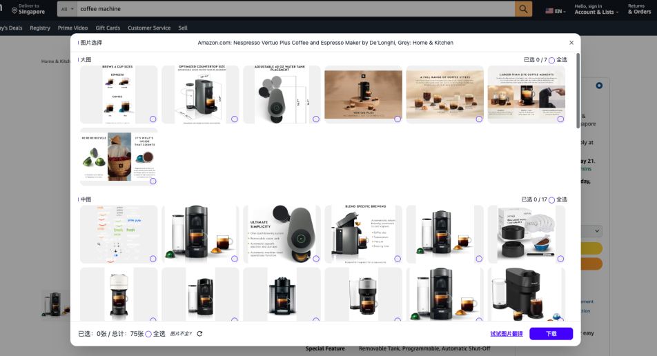The width and height of the screenshot is (657, 356).
Task: Open the EN language dropdown
Action: click(555, 11)
